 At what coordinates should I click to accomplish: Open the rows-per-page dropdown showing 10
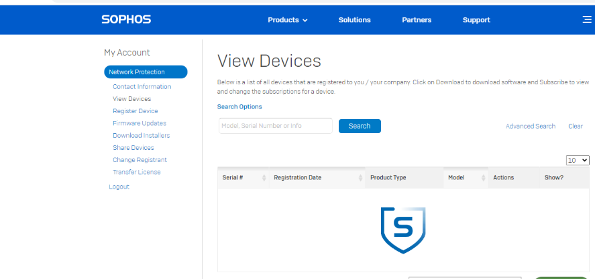pos(578,160)
